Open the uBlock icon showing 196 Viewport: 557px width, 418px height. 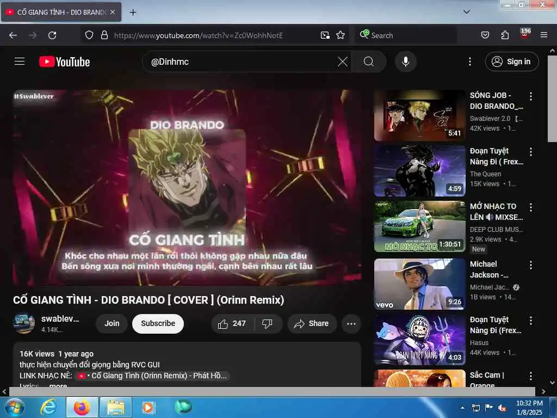click(x=525, y=33)
